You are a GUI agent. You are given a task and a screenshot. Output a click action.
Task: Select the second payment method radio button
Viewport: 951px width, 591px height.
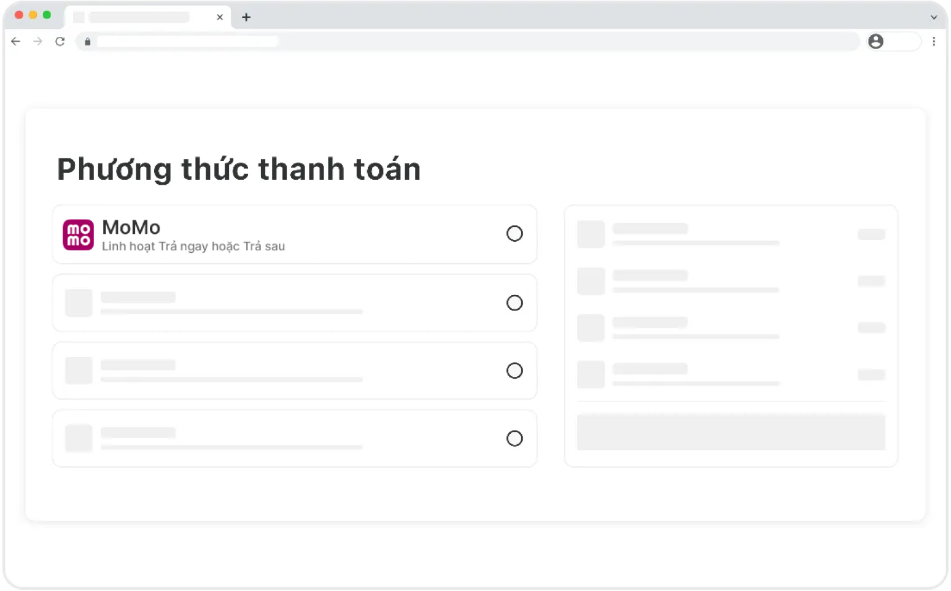514,303
